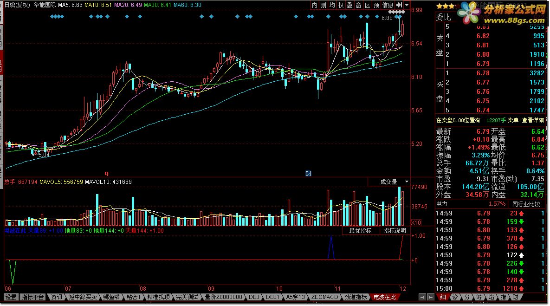This screenshot has height=306, width=550.
Task: Click the 日线(复权) period label
Action: (18, 5)
